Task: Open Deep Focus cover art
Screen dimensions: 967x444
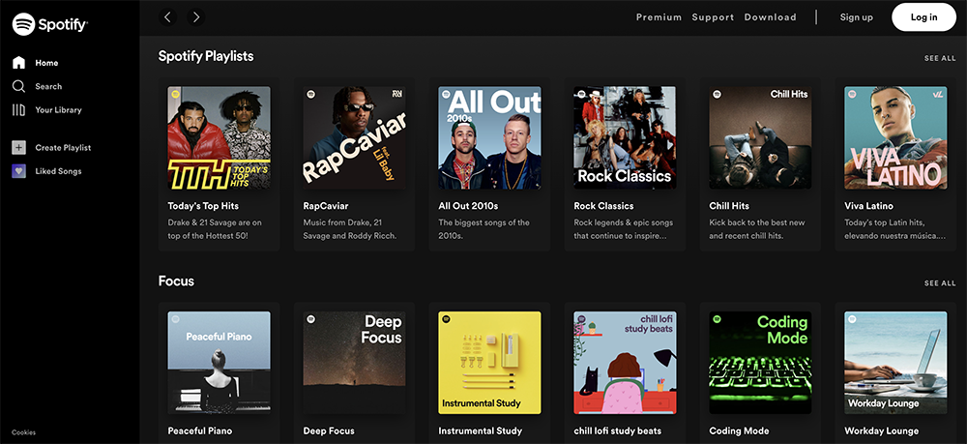Action: click(355, 363)
